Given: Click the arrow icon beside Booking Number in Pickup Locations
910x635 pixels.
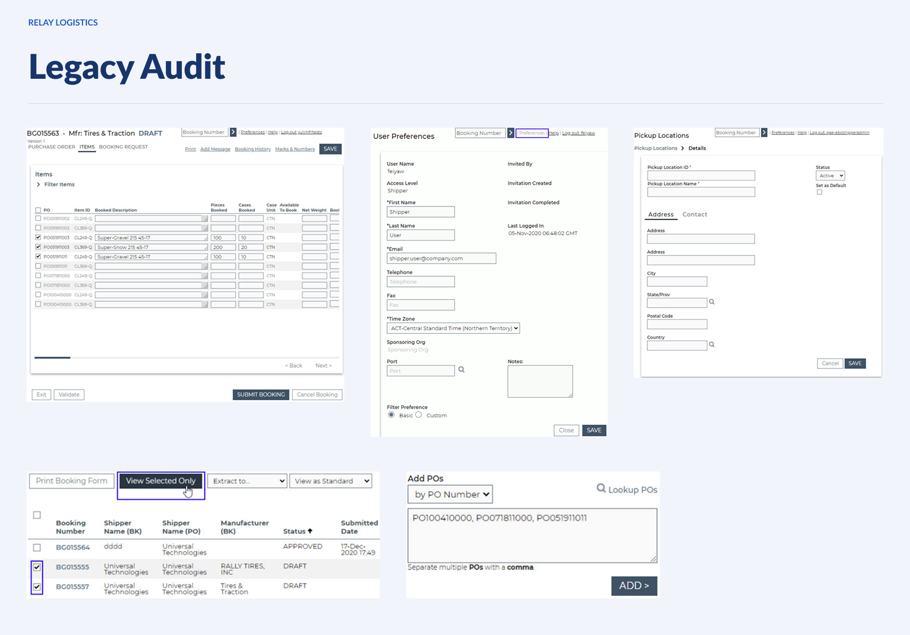Looking at the screenshot, I should pyautogui.click(x=764, y=133).
